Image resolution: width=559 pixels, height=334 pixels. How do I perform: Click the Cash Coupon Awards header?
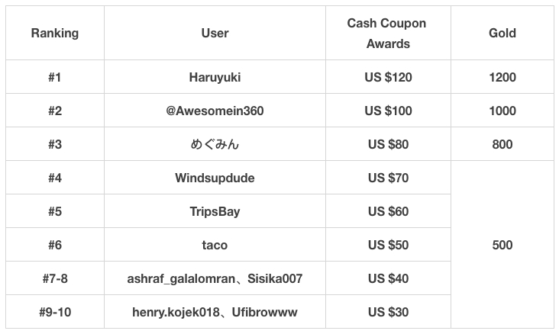[x=388, y=34]
